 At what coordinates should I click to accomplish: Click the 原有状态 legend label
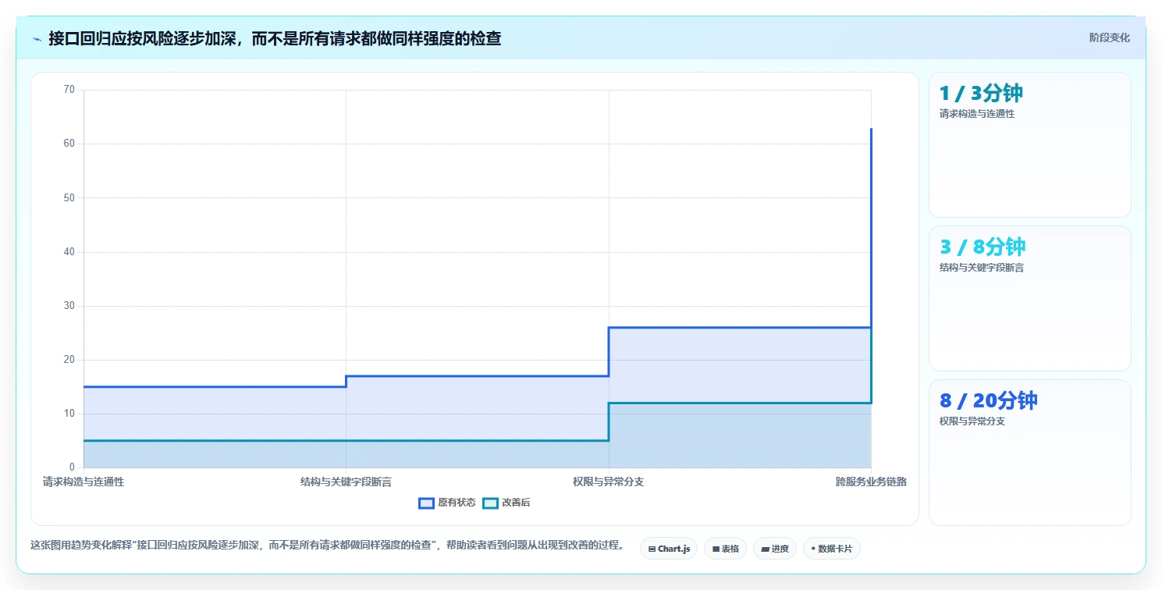[457, 503]
